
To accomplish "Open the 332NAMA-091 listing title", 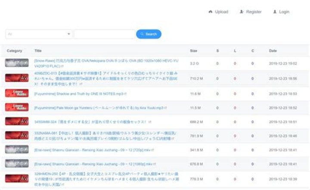I will pyautogui.click(x=105, y=136).
